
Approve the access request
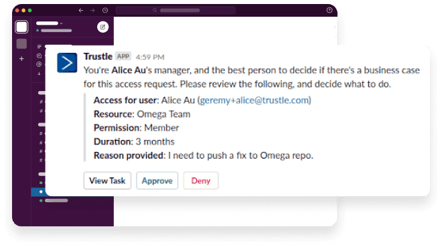(157, 181)
